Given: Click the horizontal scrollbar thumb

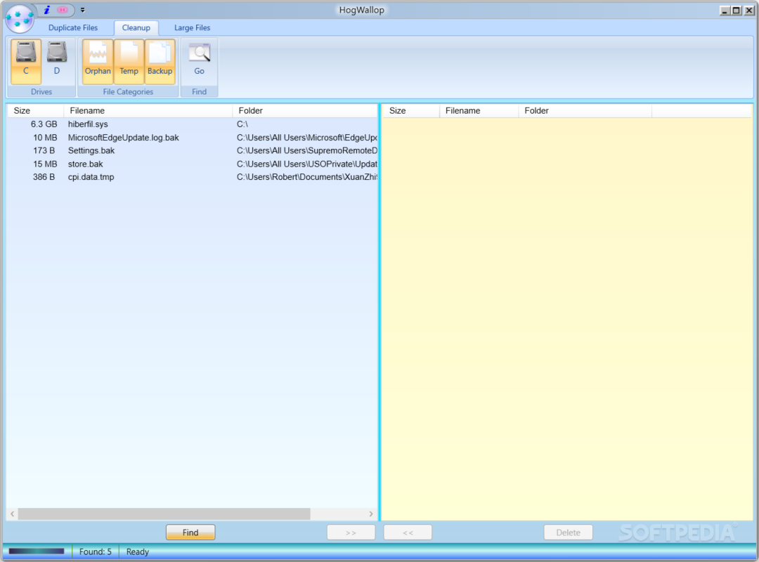Looking at the screenshot, I should [x=164, y=514].
